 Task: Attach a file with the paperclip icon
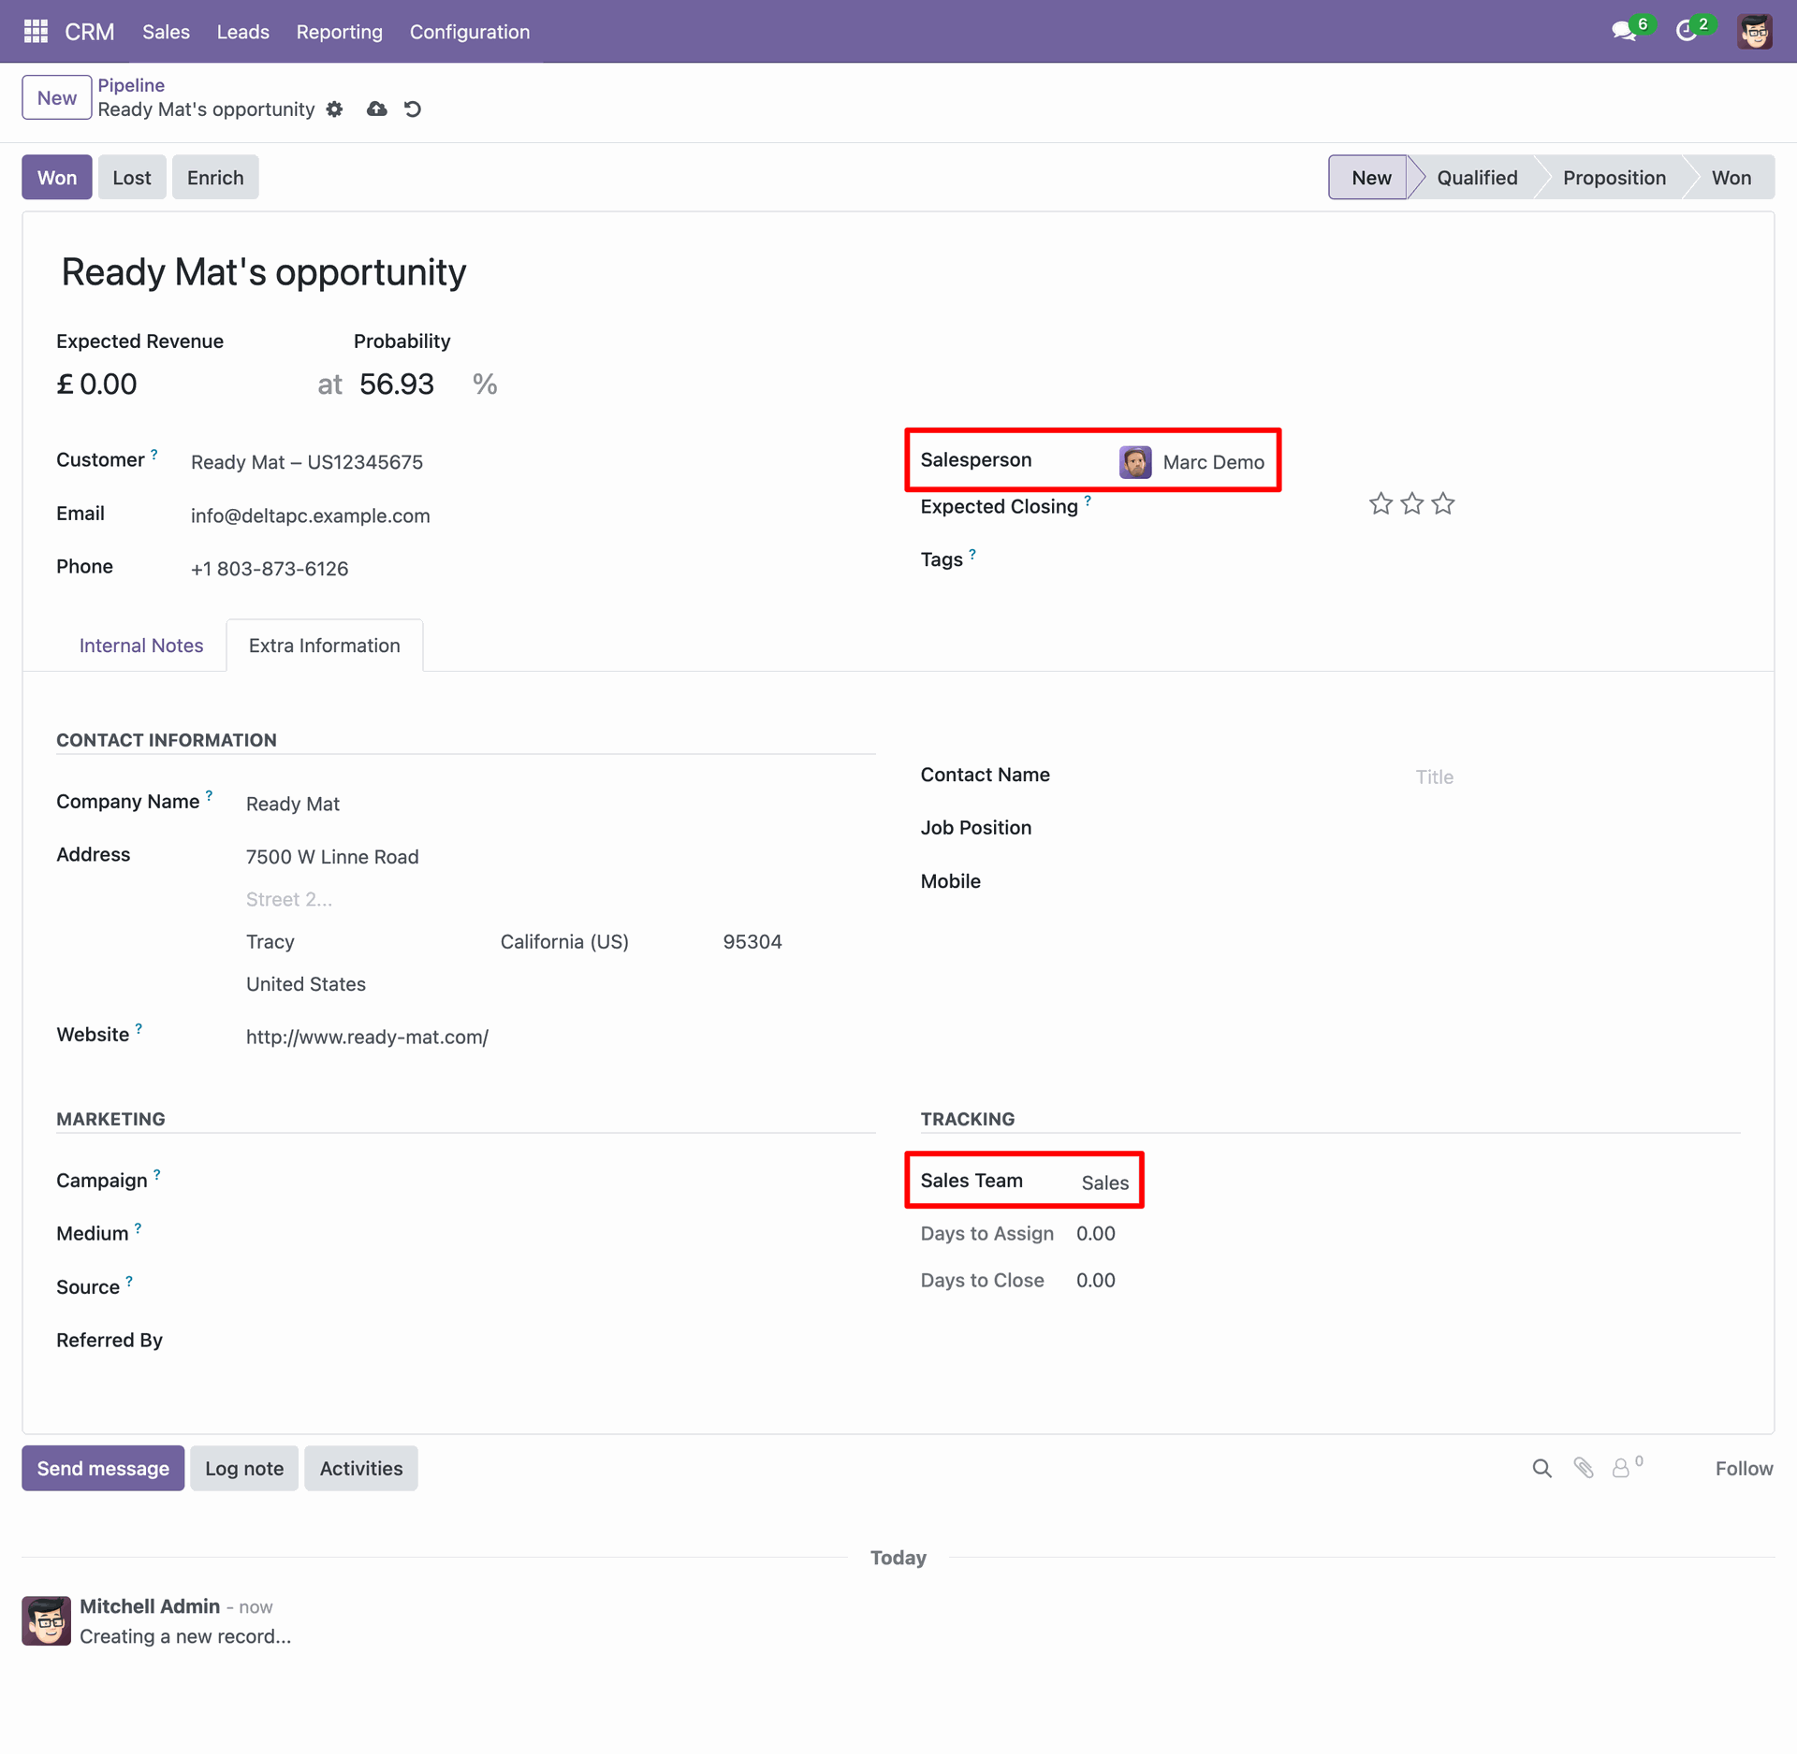coord(1584,1469)
